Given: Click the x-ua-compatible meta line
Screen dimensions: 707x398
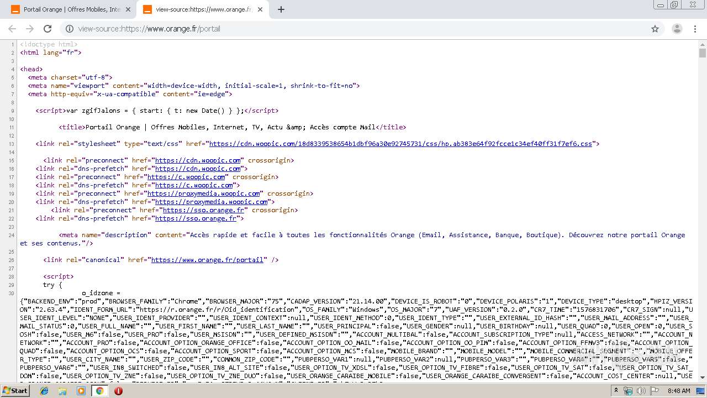Looking at the screenshot, I should pyautogui.click(x=130, y=94).
